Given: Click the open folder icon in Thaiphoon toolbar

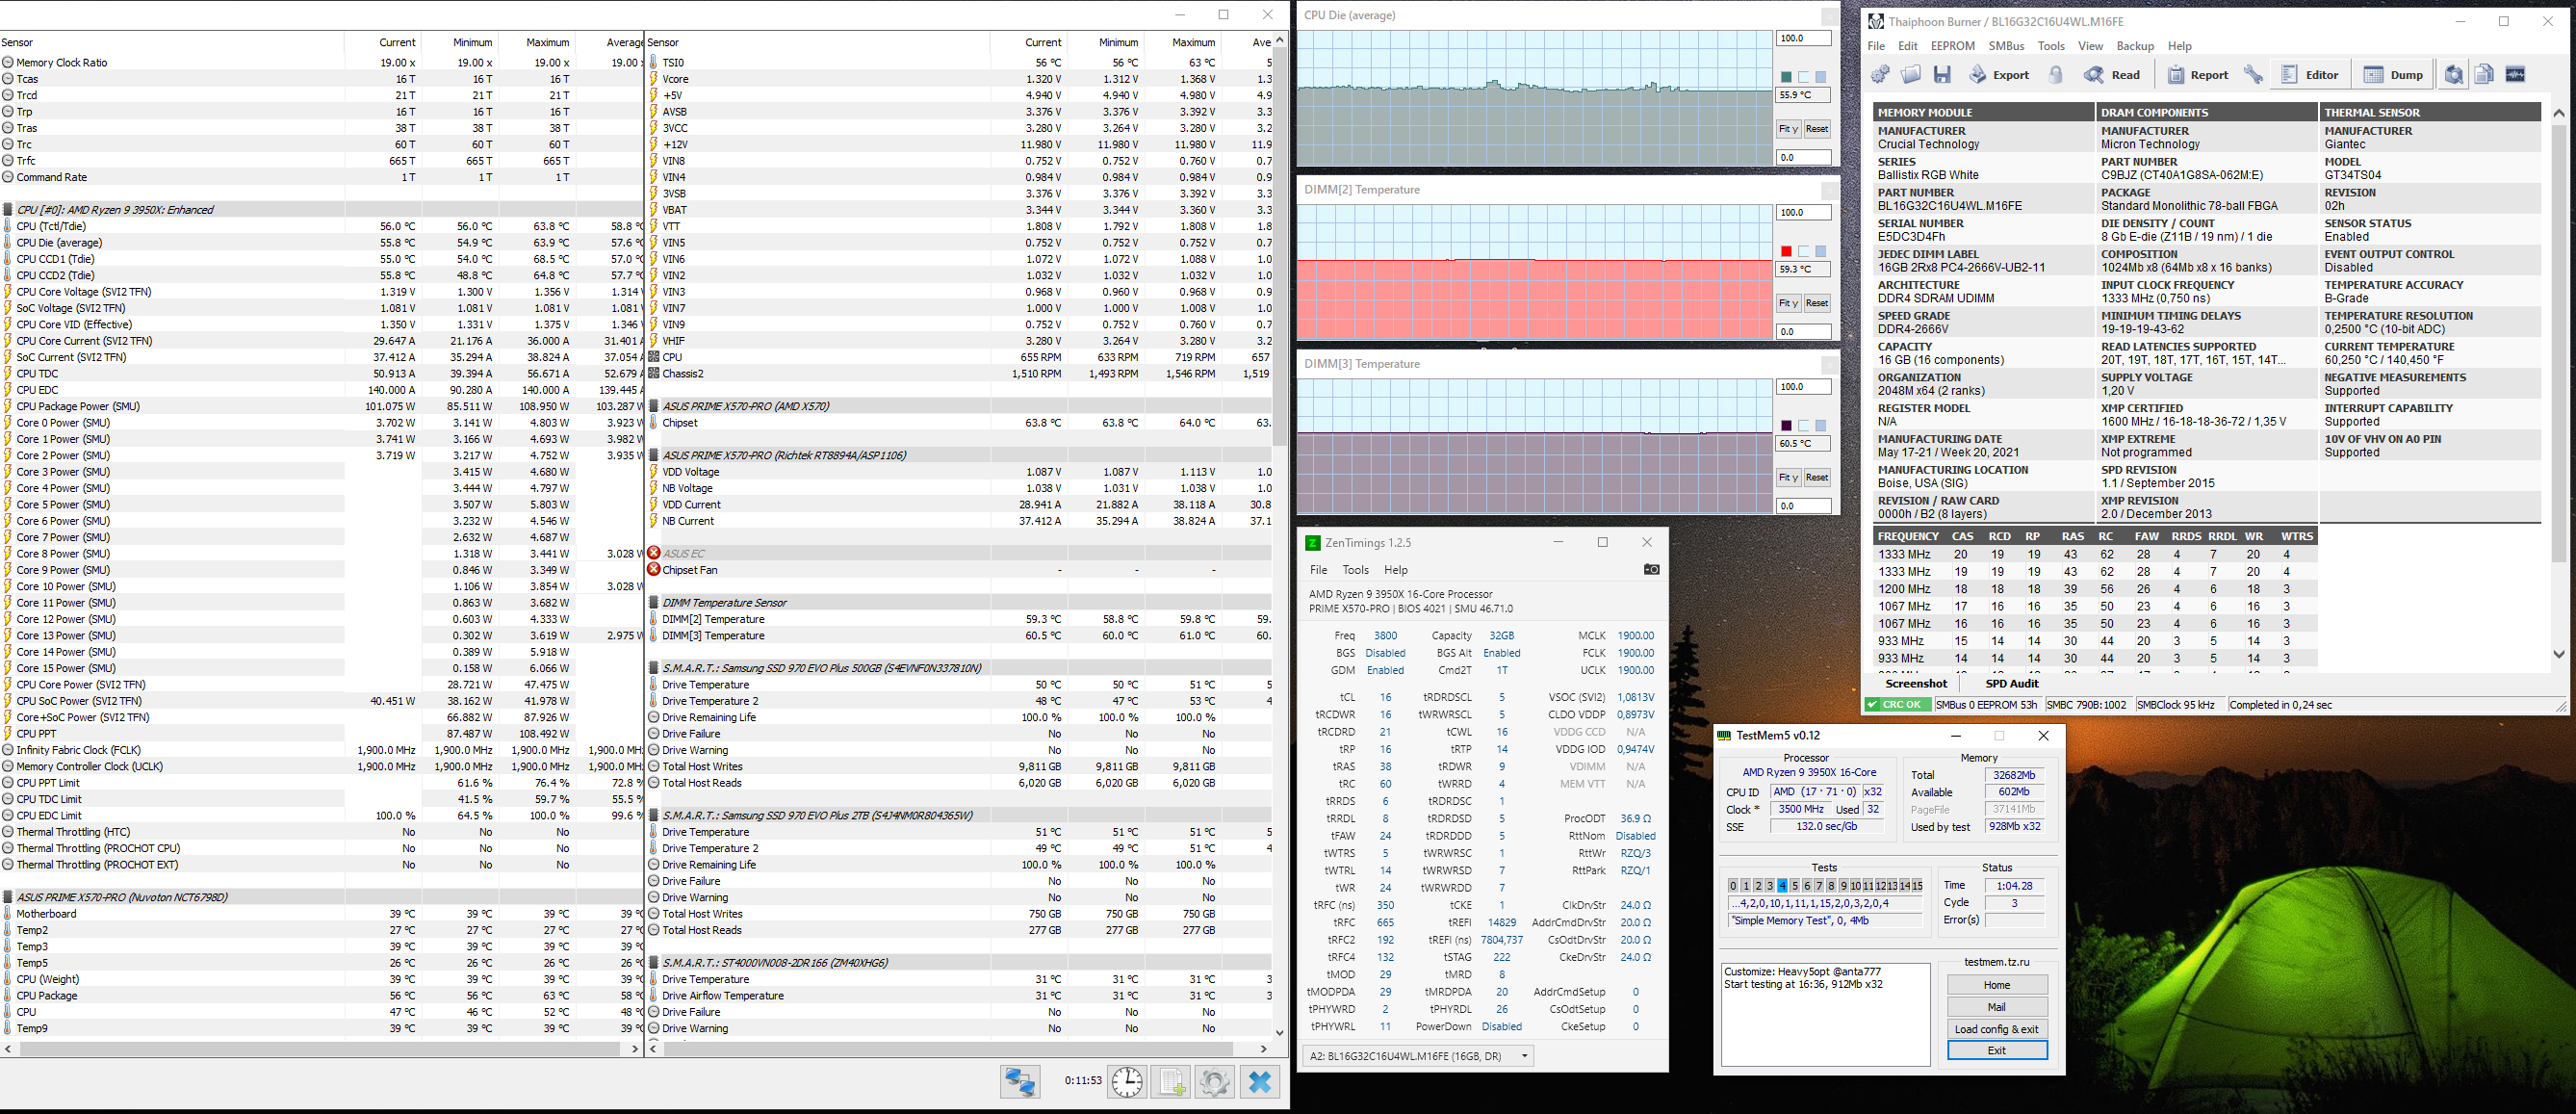Looking at the screenshot, I should click(1911, 75).
